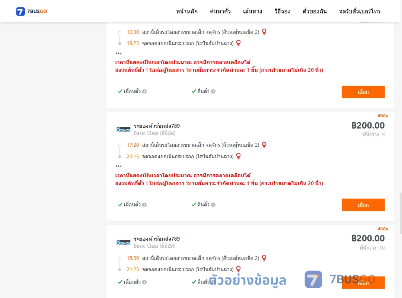This screenshot has width=402, height=298.
Task: Click map pin for 20:15 arrival stop
Action: click(x=239, y=156)
